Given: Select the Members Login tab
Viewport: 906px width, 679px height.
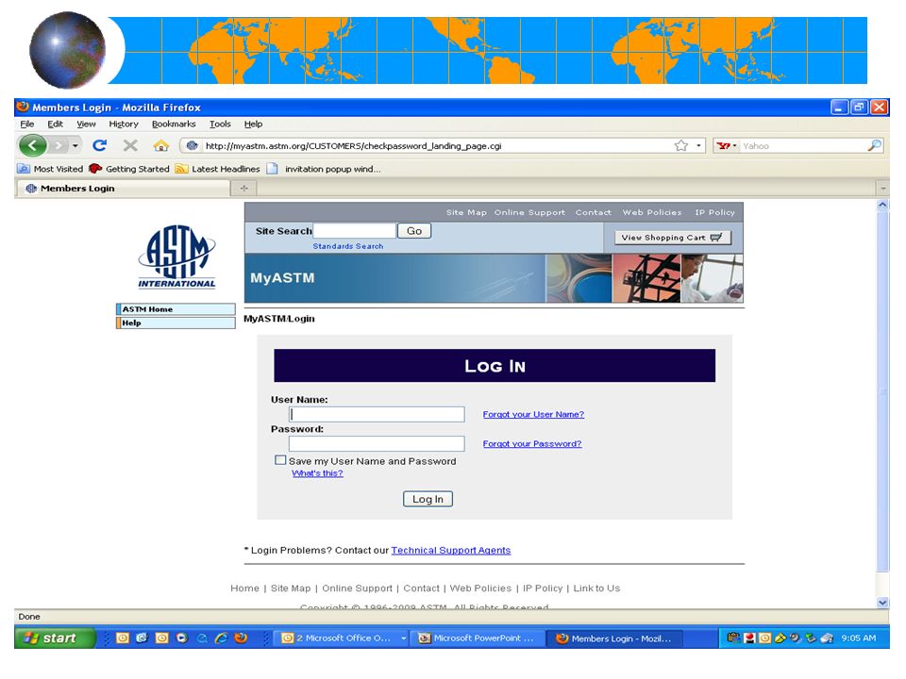Looking at the screenshot, I should tap(123, 189).
